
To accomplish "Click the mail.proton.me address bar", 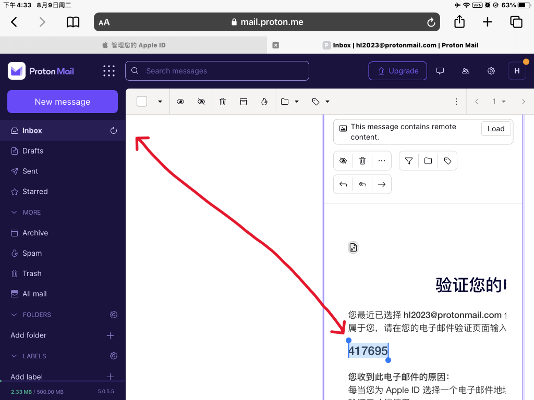I will (x=267, y=22).
